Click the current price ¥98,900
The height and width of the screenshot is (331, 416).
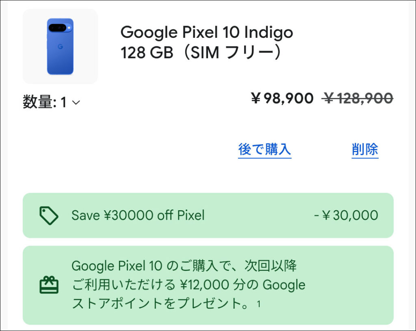(x=282, y=98)
